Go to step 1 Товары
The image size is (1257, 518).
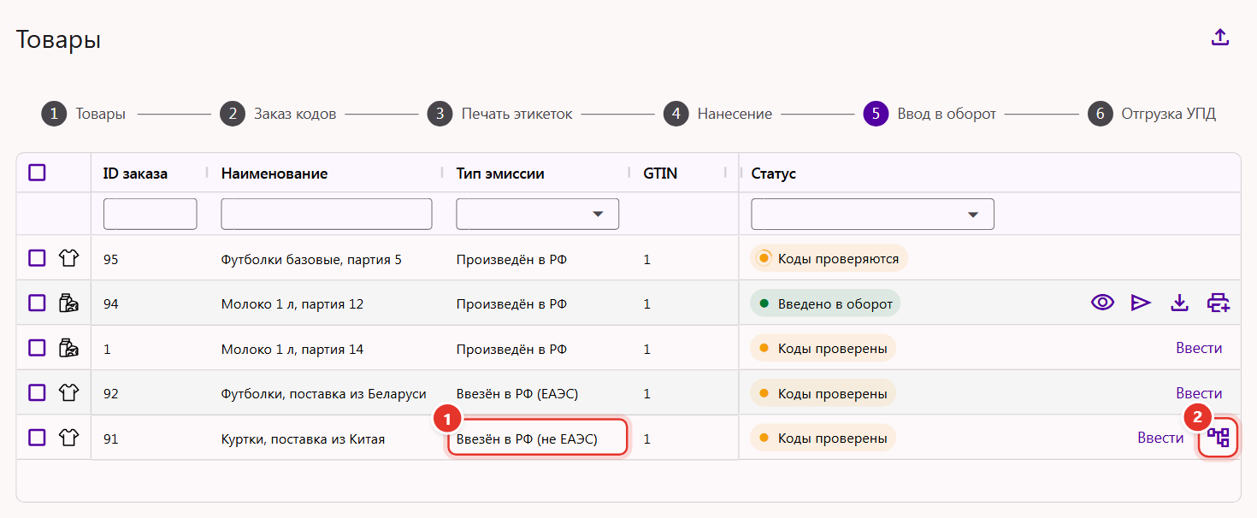coord(84,114)
